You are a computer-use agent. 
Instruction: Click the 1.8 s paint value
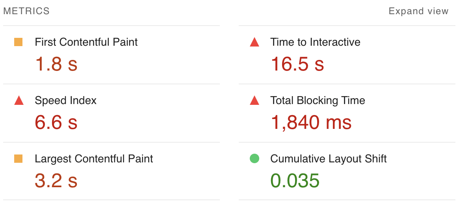[x=56, y=63]
